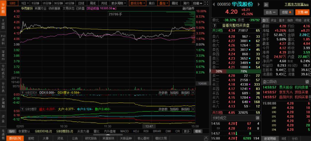Open 更多 indicators dropdown
The height and width of the screenshot is (141, 311).
pos(187,131)
